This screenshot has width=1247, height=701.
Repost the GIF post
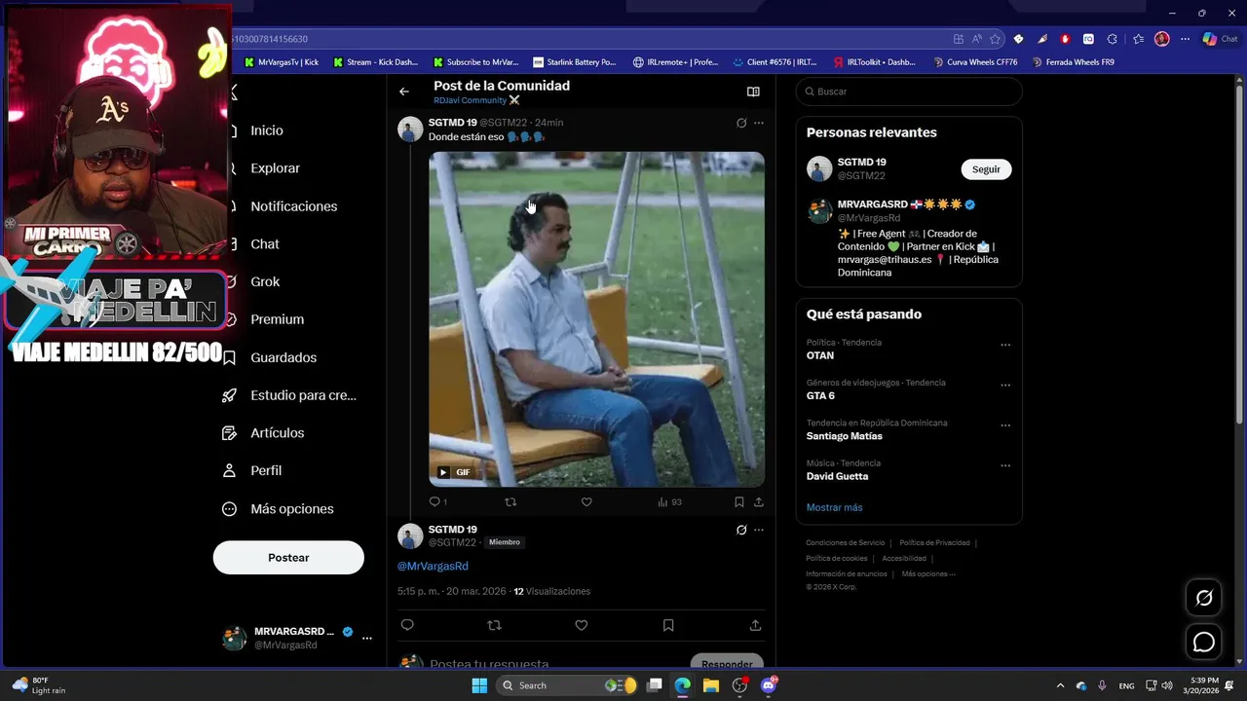coord(510,502)
